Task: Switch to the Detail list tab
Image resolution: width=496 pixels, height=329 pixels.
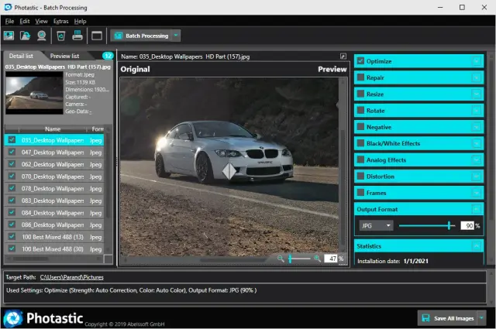Action: [21, 56]
